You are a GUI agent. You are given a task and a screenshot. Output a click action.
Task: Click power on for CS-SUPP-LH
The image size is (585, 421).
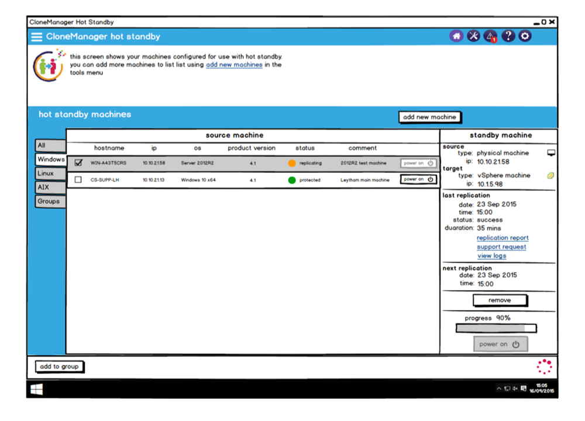[x=418, y=179]
